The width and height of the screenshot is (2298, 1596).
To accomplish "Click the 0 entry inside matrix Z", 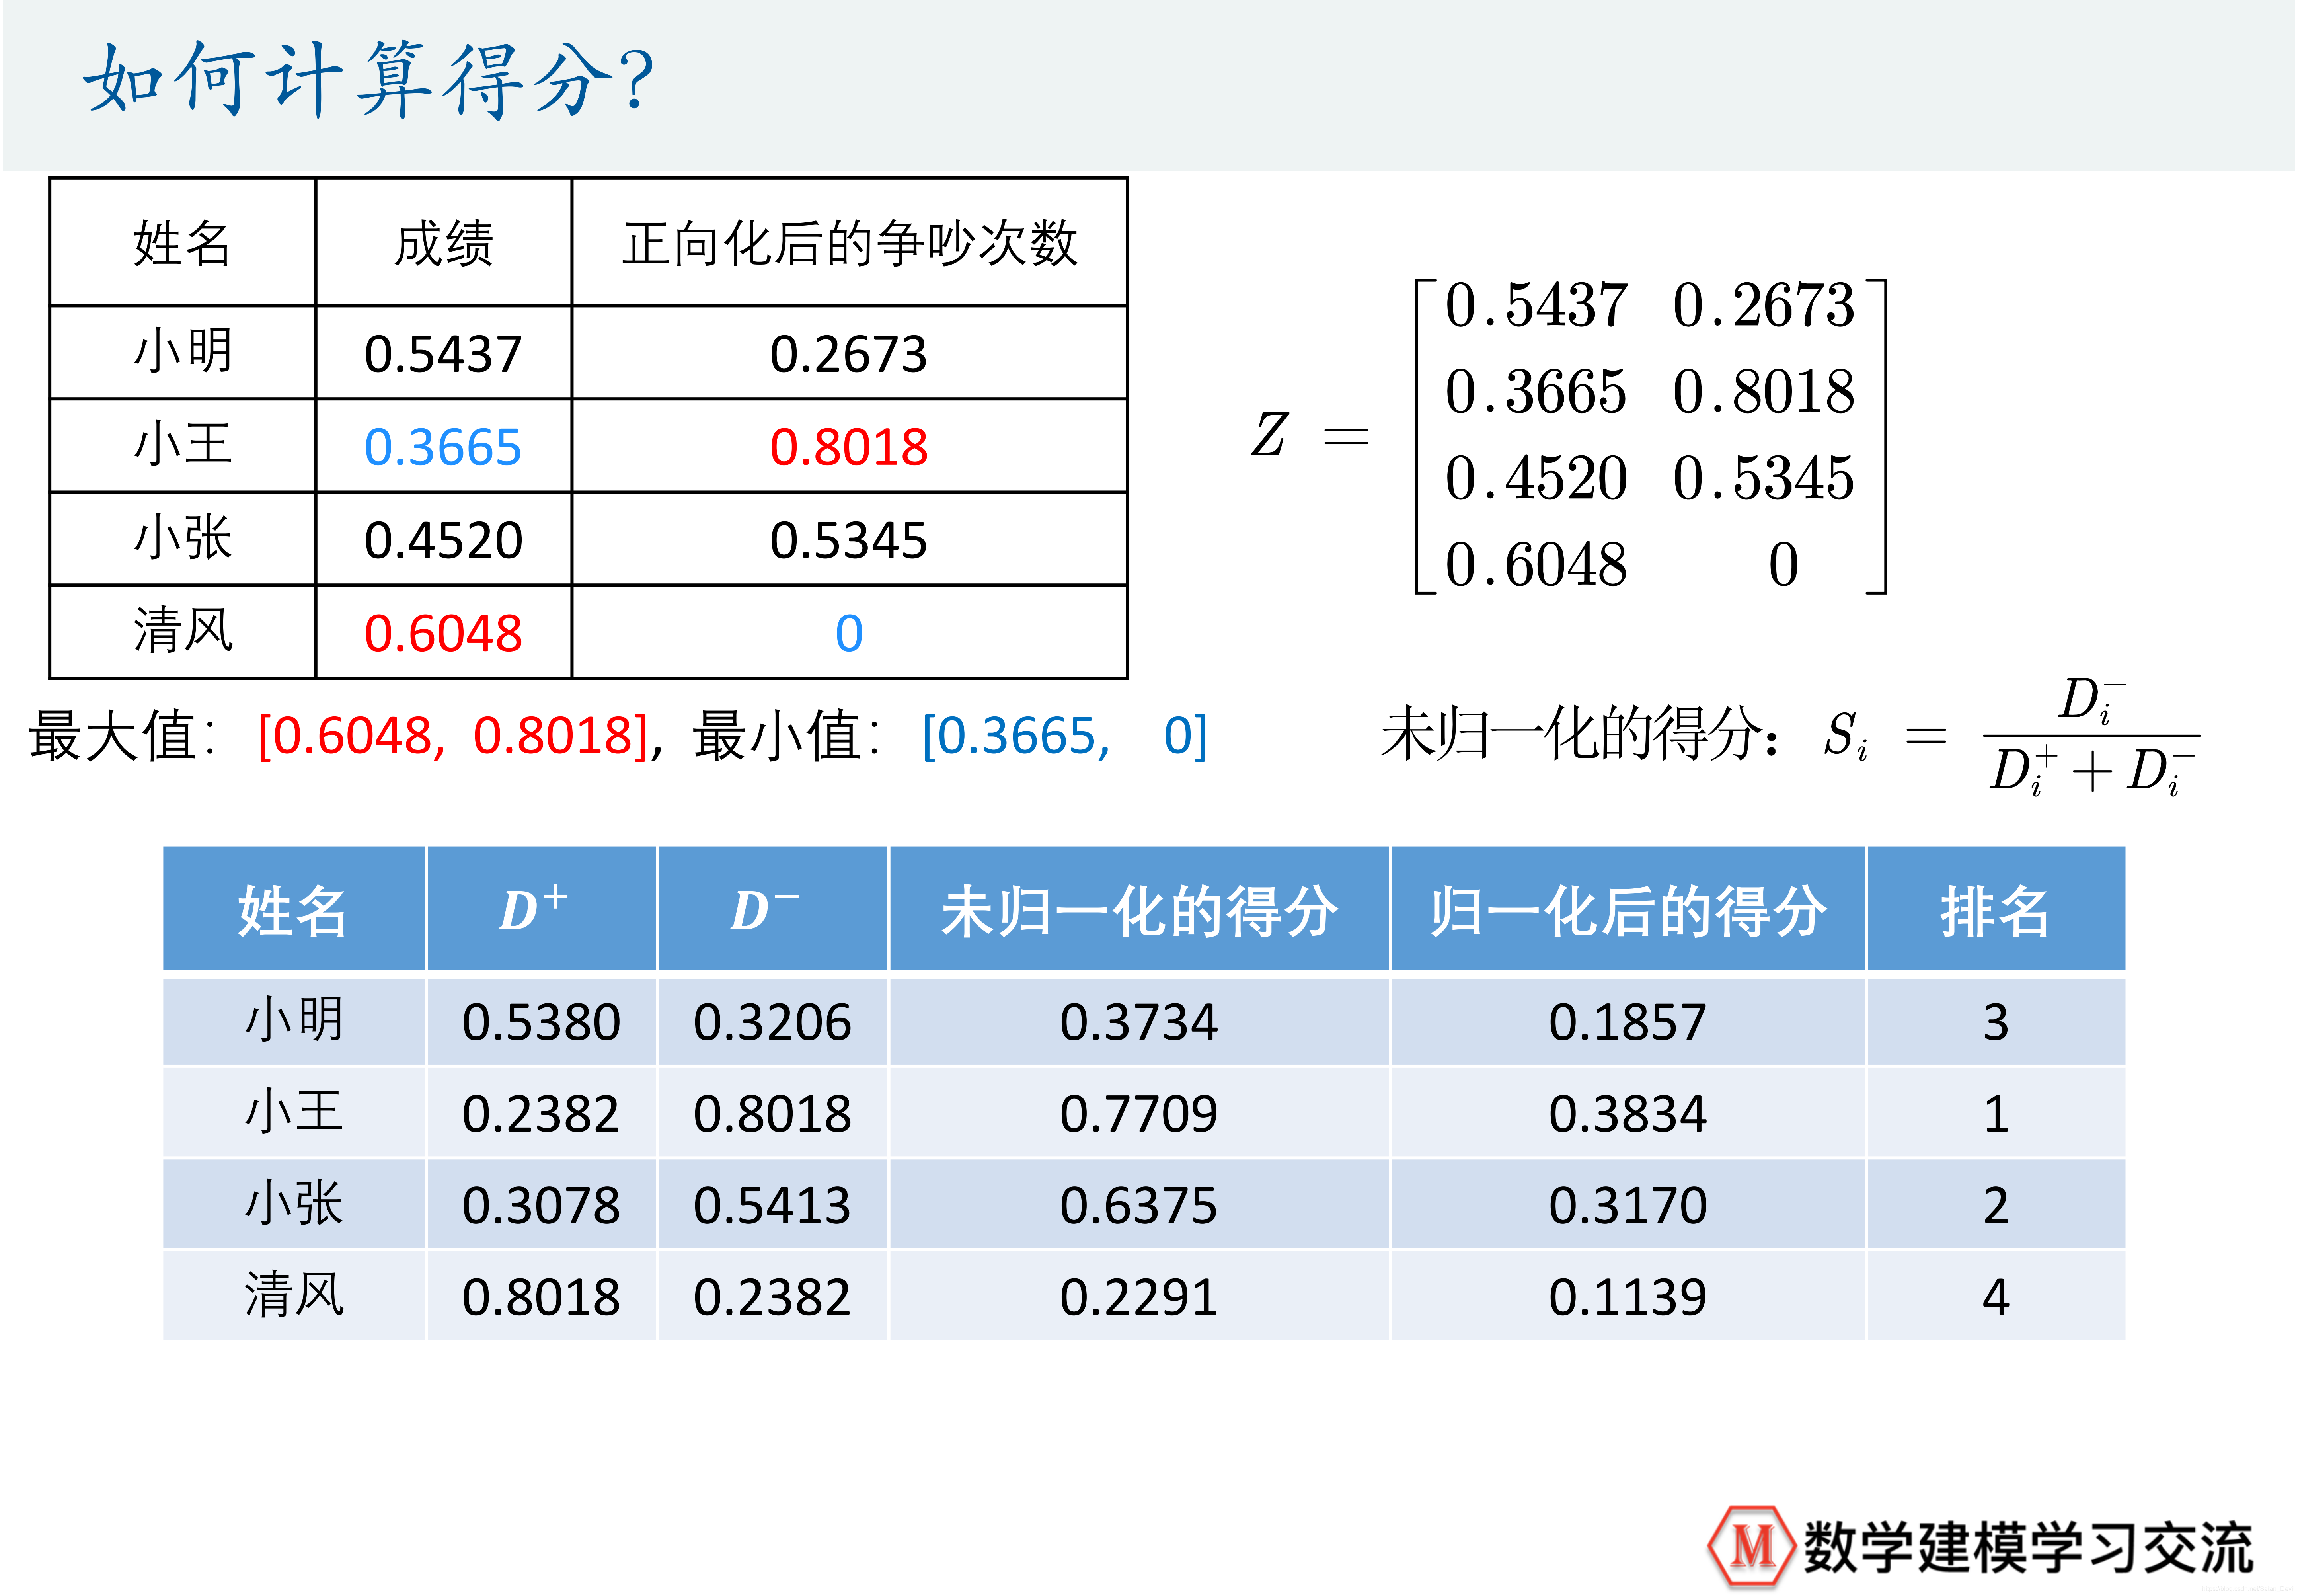I will (1783, 565).
